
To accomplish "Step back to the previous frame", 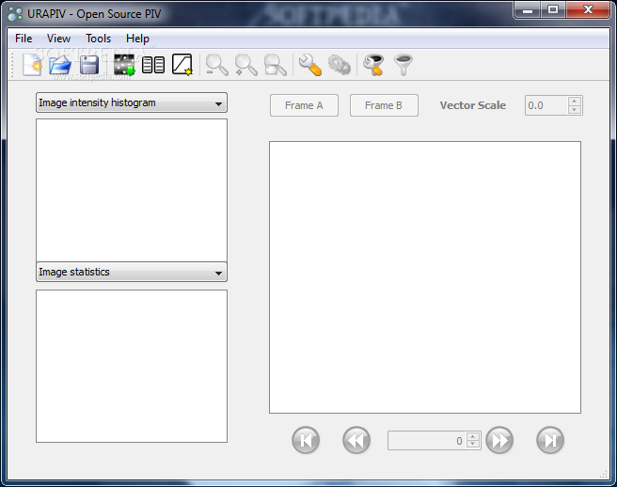I will [x=356, y=440].
